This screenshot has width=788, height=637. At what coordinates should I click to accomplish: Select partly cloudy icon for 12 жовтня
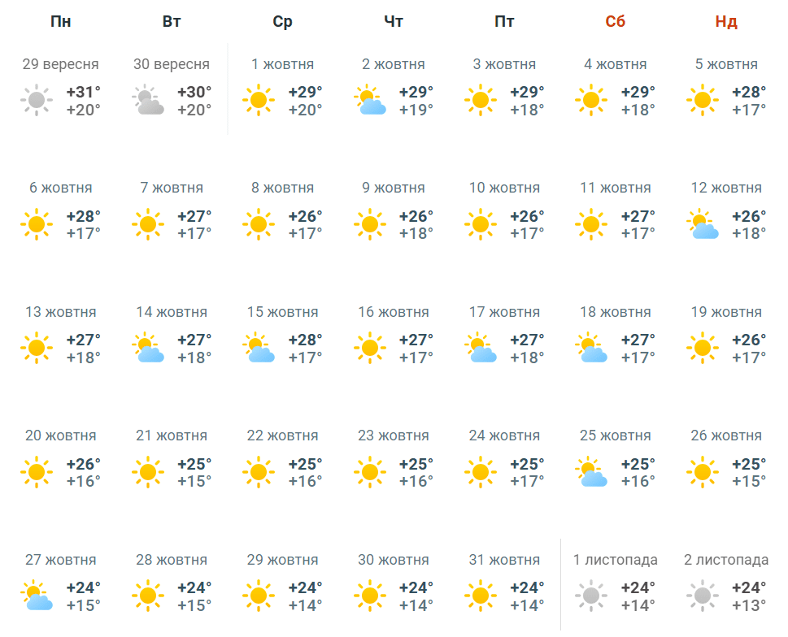tap(703, 224)
